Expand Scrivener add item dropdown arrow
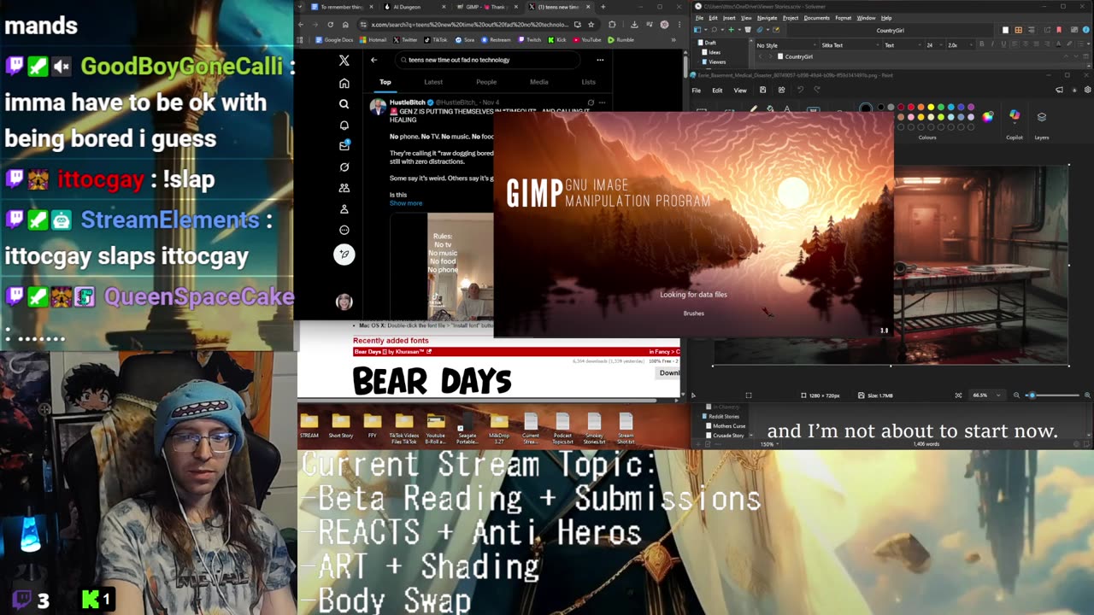Viewport: 1094px width, 615px height. point(739,30)
